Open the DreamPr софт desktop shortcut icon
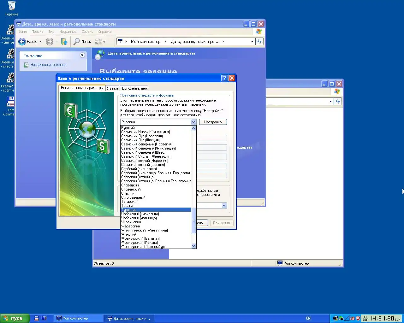The image size is (404, 323). click(x=10, y=78)
